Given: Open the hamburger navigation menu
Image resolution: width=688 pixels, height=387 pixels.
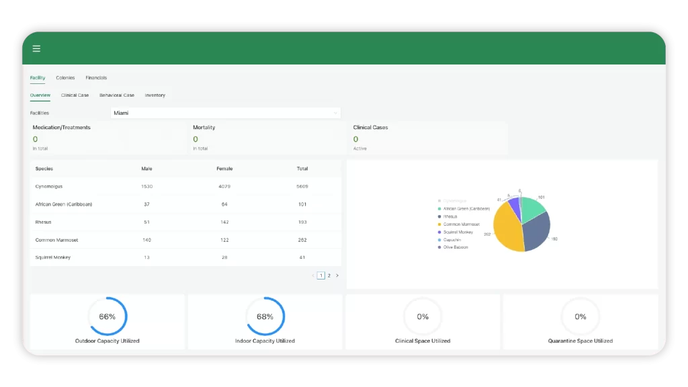Looking at the screenshot, I should [x=36, y=48].
